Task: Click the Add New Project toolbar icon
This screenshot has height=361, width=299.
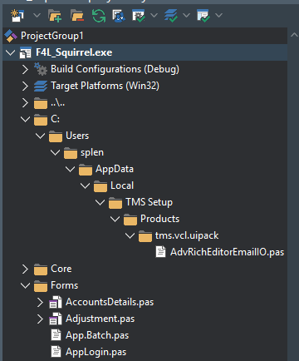Action: click(17, 15)
